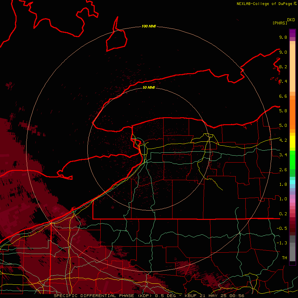Click the 3.4 scale value
Viewport: 298px width, 298px height.
(283, 155)
